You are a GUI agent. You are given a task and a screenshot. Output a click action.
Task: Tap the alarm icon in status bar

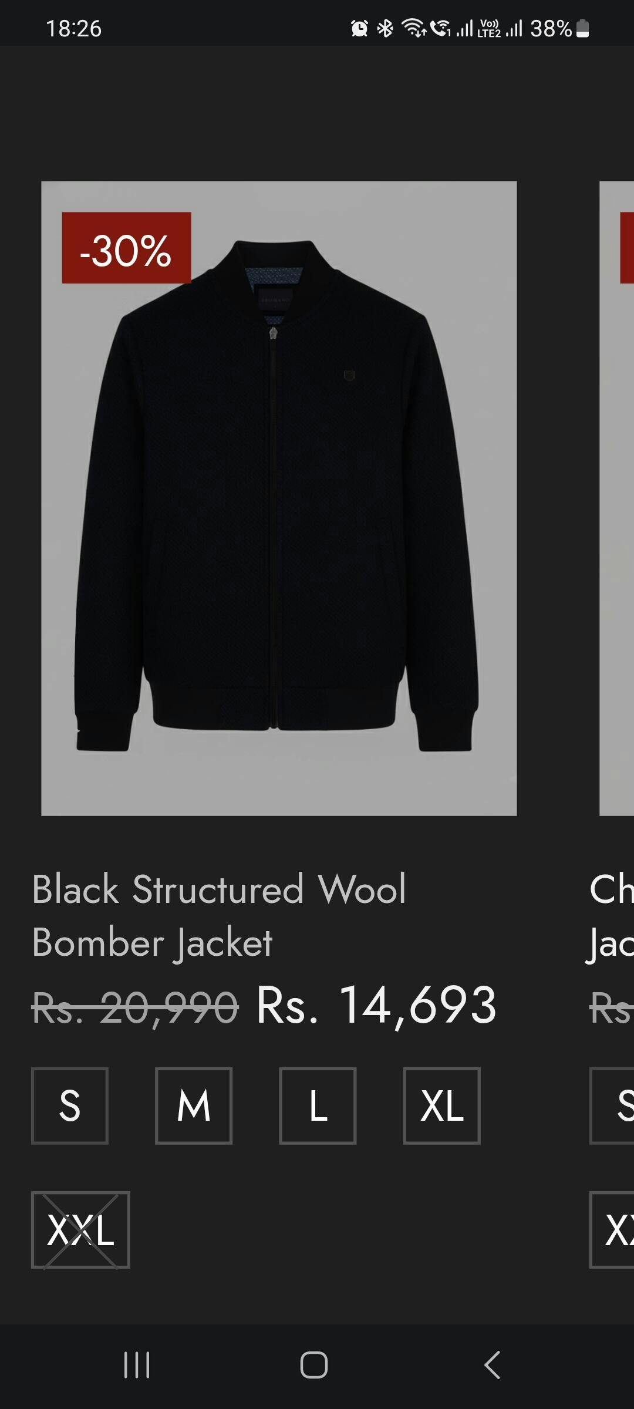(359, 28)
